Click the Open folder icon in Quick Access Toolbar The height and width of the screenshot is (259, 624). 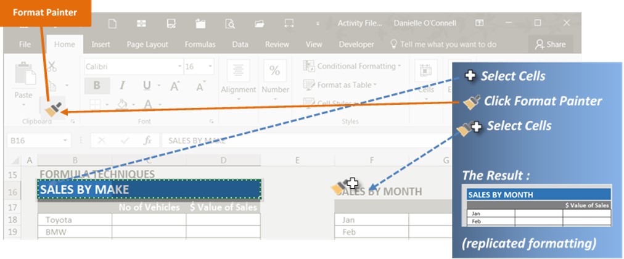point(260,23)
